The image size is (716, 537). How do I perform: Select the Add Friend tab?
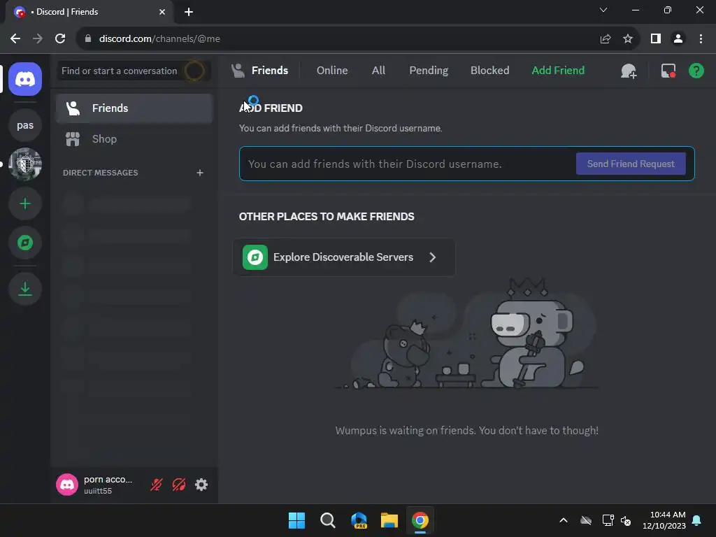(x=558, y=71)
